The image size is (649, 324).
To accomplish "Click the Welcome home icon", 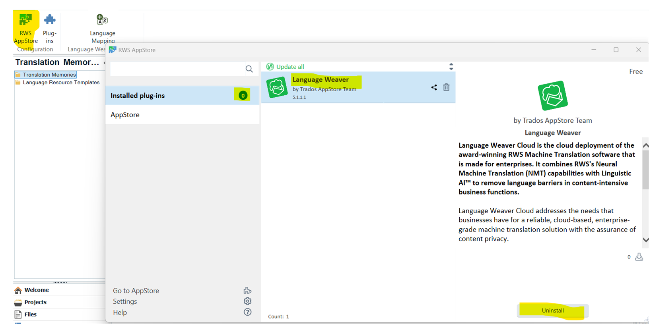I will pos(18,290).
